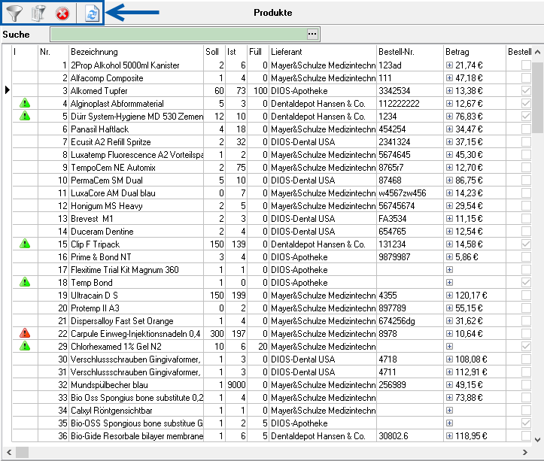Select the row Calxyl Röntgensichtbar
The image size is (544, 461).
coord(272,411)
